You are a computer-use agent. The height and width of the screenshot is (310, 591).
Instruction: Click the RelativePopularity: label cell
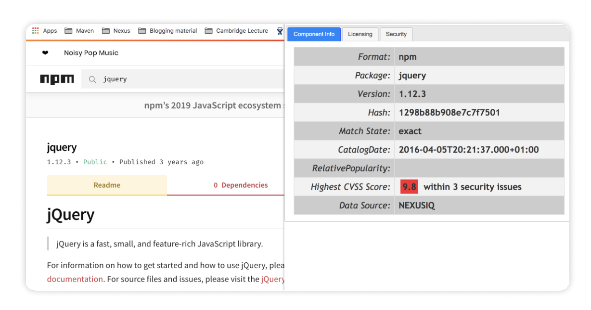click(x=344, y=168)
